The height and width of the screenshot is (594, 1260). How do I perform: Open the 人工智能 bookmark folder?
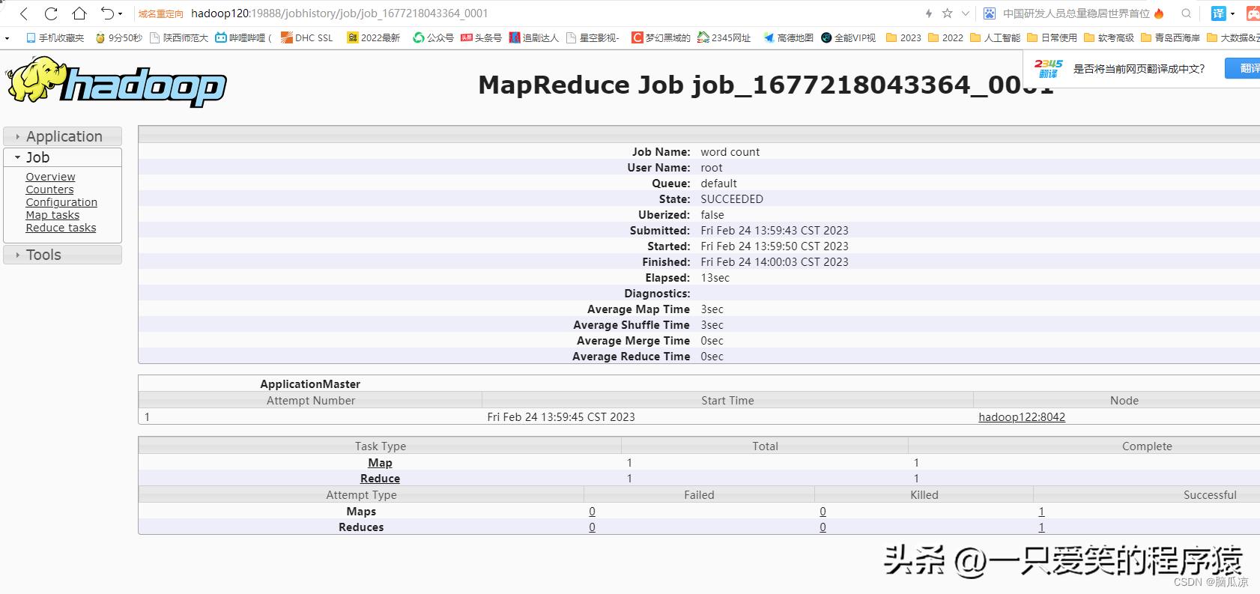996,37
